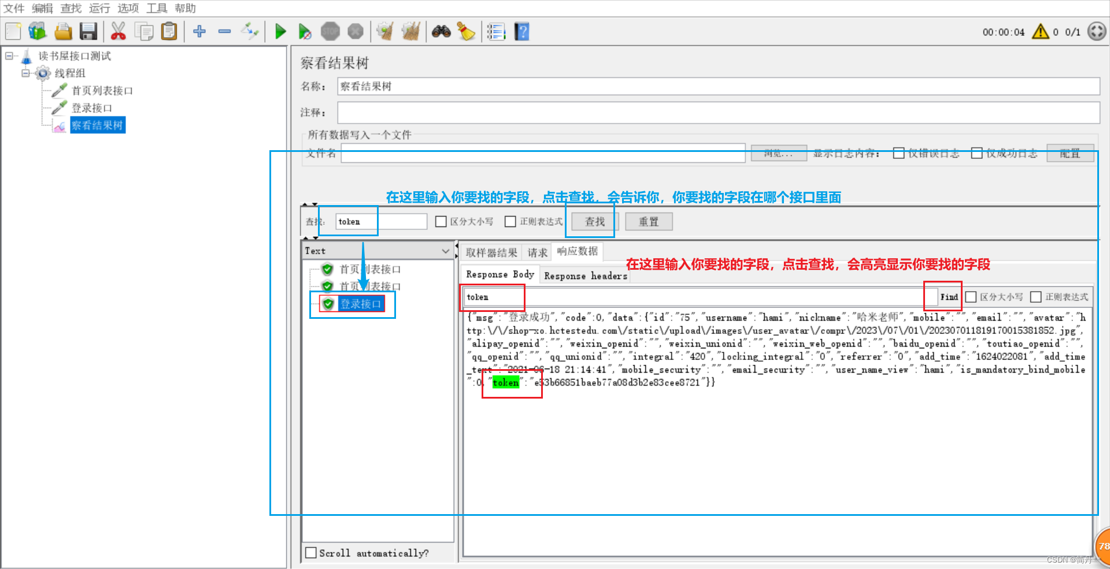Click the 重置 button
Screen dimensions: 1110x569
click(x=649, y=222)
